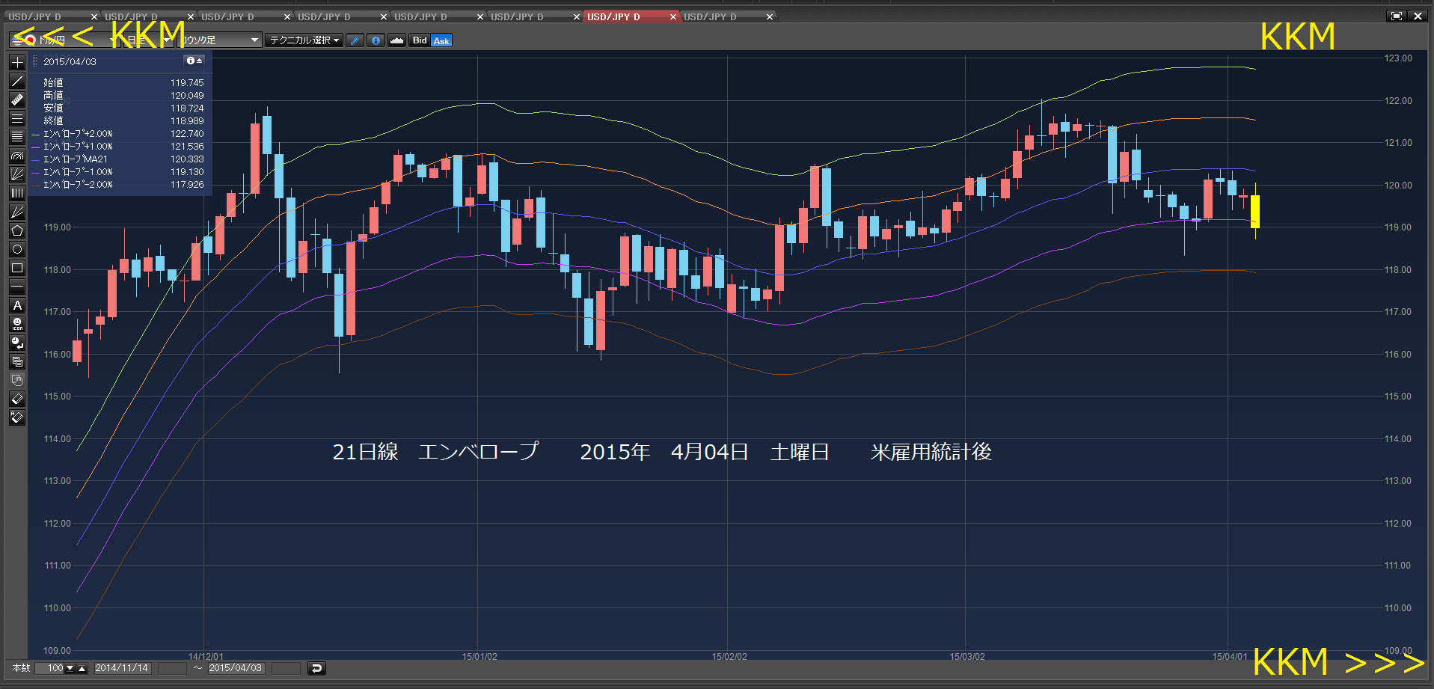Toggle Ask price display
This screenshot has width=1434, height=689.
[441, 40]
